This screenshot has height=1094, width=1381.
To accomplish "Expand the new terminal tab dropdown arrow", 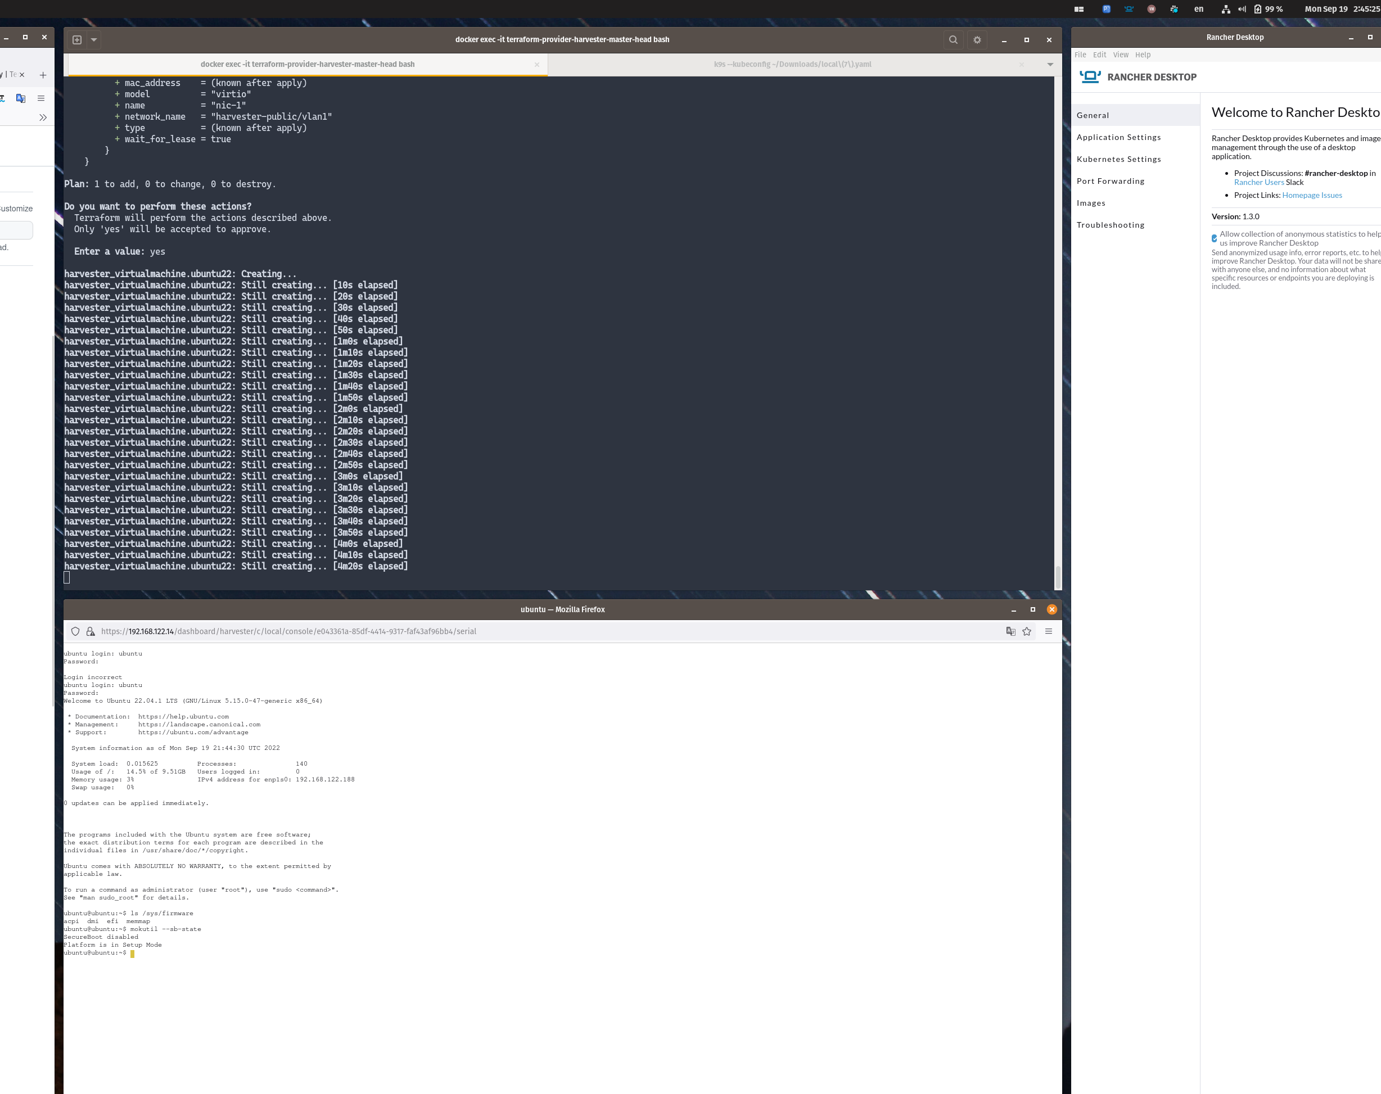I will (93, 39).
